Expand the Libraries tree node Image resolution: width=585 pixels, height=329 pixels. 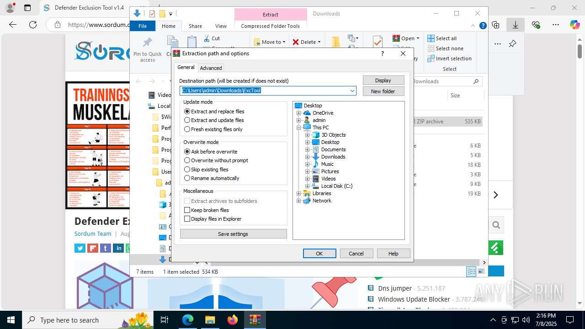point(299,193)
